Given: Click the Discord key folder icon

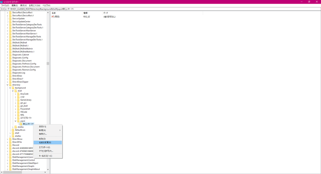Looking at the screenshot, I should (x=10, y=145).
